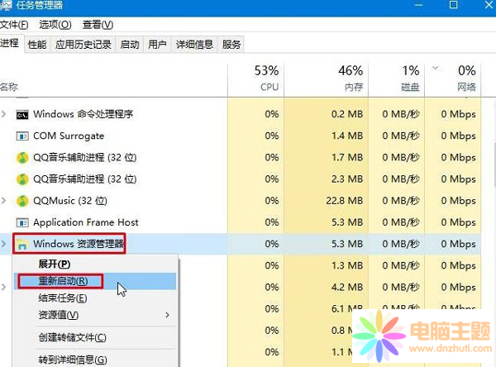Image resolution: width=496 pixels, height=367 pixels.
Task: Choose 重新启动(R) in context menu
Action: [x=95, y=281]
